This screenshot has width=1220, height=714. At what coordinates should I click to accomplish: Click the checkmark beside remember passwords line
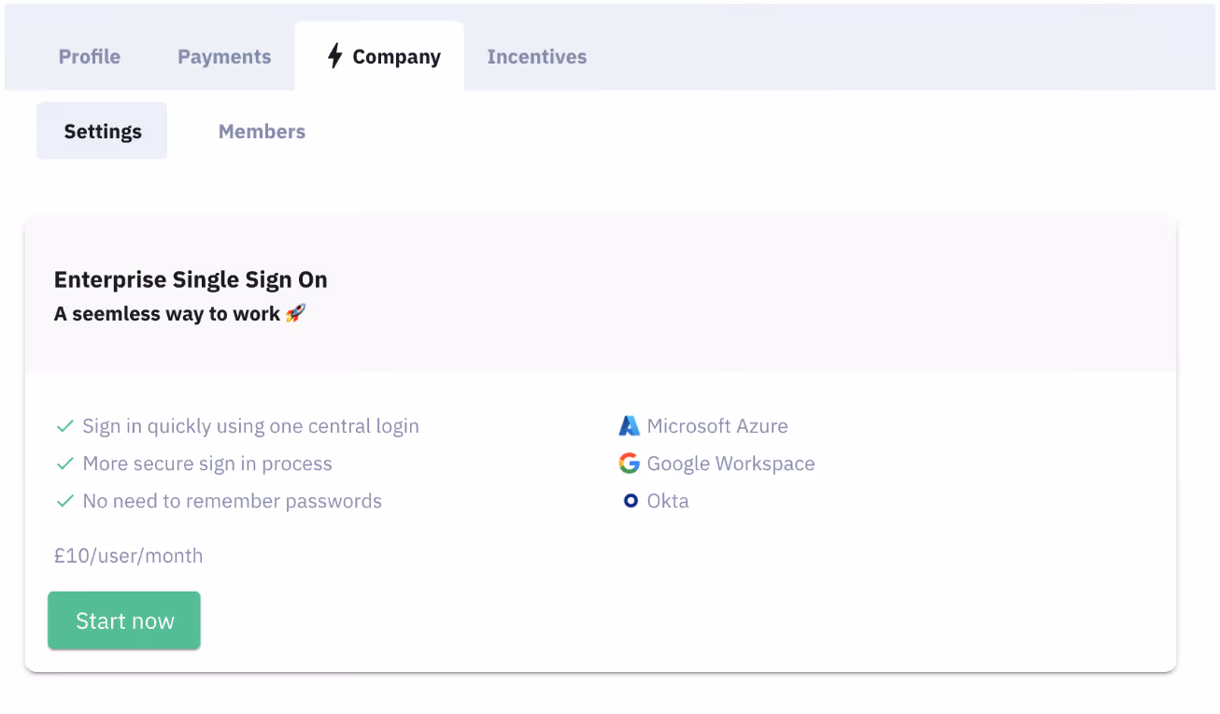click(65, 501)
